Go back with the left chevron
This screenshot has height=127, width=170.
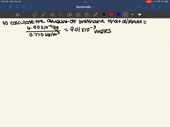3,7
